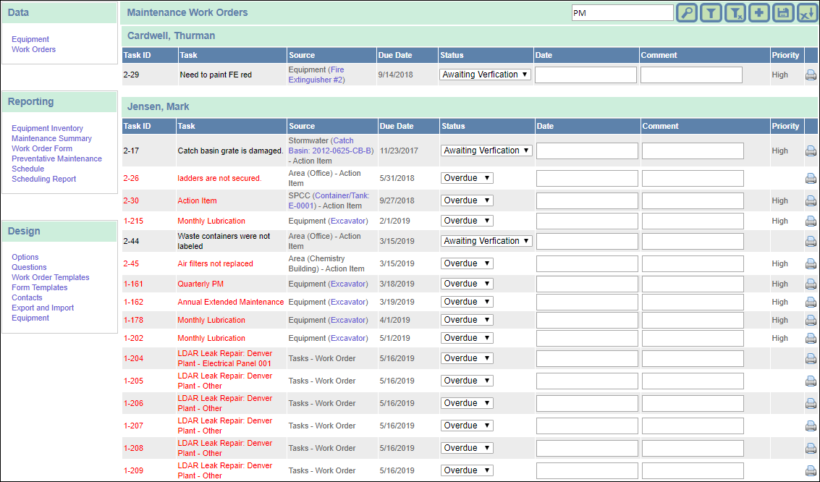The image size is (820, 482).
Task: Select Work Orders in the Data panel
Action: [33, 49]
